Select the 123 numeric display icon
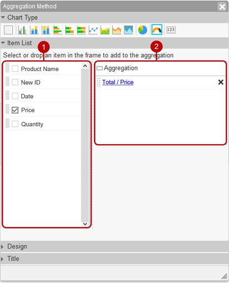Viewport: 229px width, 283px height. click(171, 30)
